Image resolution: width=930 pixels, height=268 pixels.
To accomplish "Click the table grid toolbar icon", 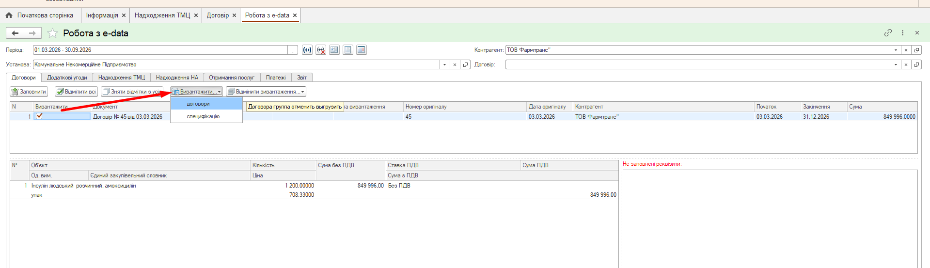I will click(362, 50).
